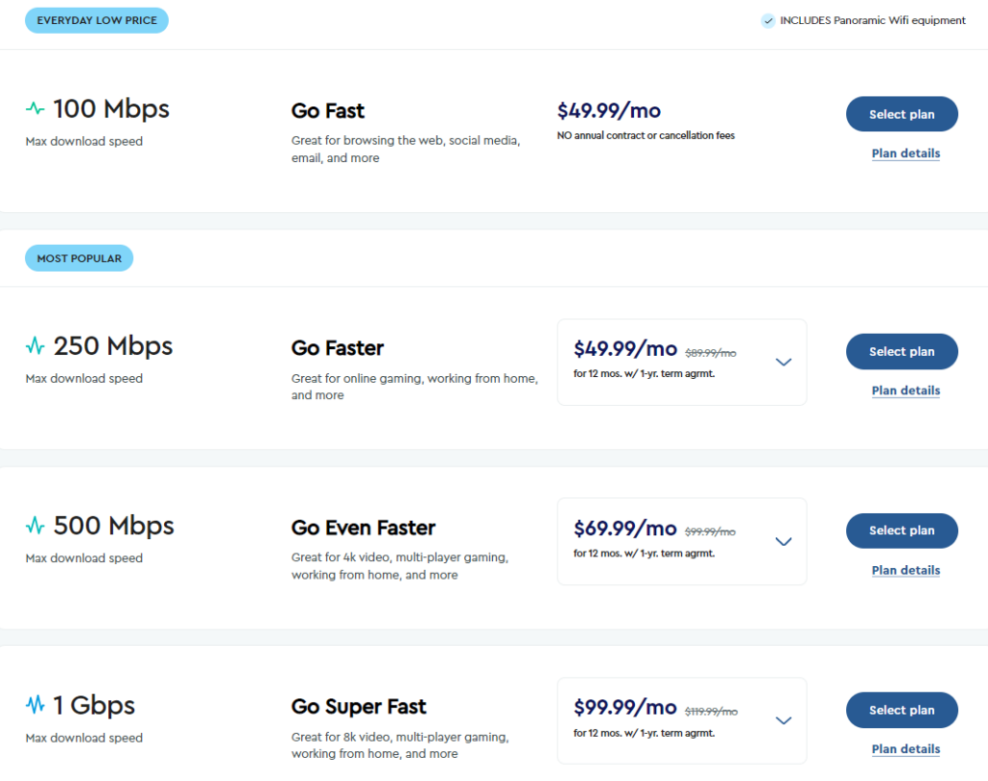Viewport: 988px width, 781px height.
Task: Select the Go Even Faster 500 Mbps plan
Action: (902, 530)
